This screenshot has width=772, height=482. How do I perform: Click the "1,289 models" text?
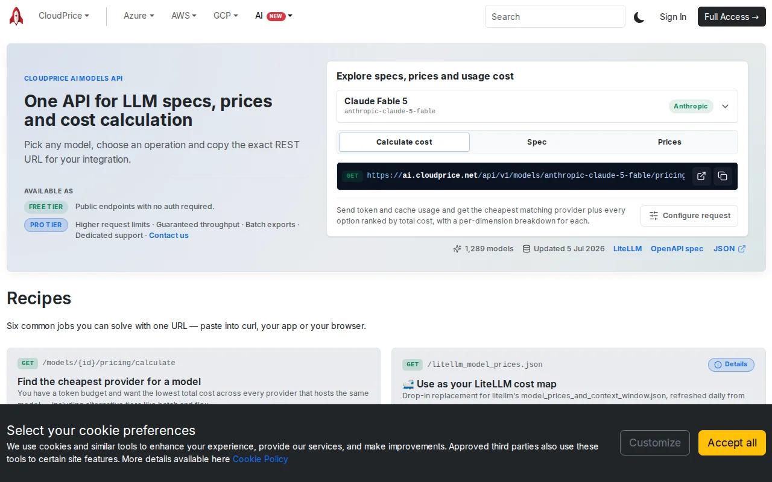[x=489, y=249]
